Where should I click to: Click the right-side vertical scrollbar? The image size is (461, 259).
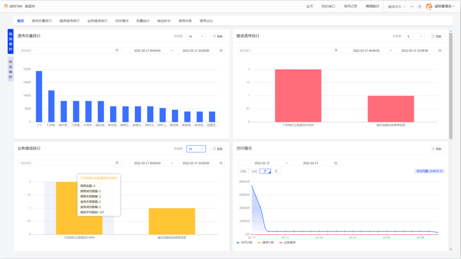[x=451, y=85]
